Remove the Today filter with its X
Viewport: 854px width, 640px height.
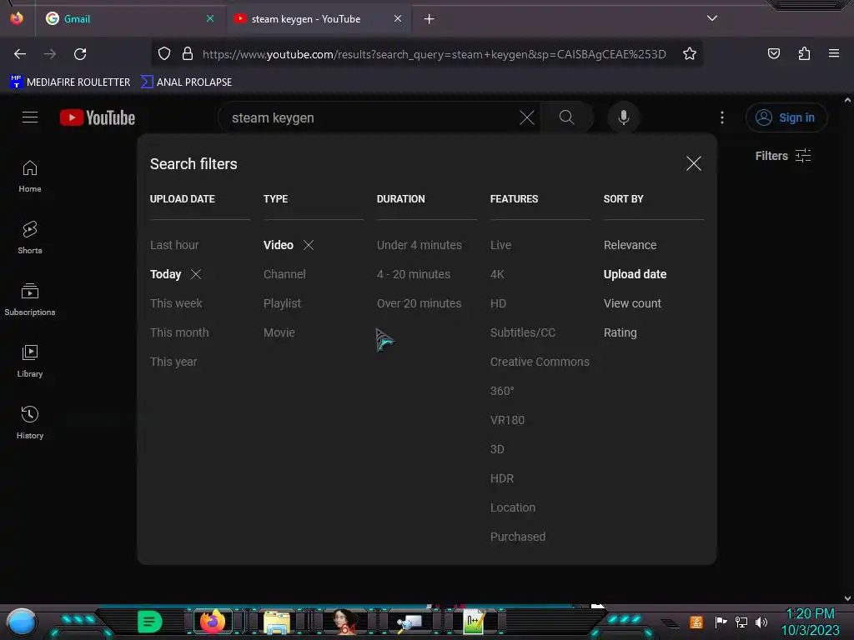196,274
